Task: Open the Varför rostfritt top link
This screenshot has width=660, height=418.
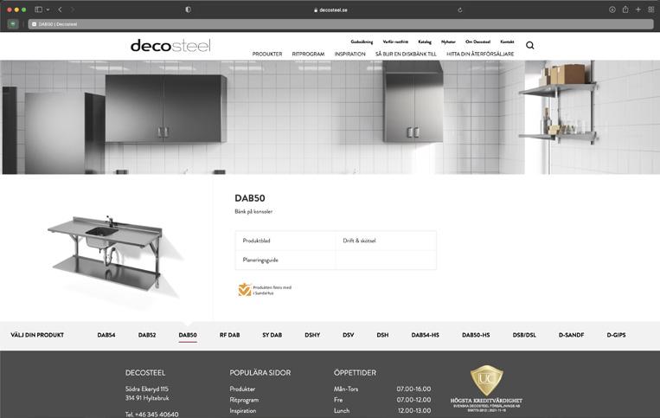Action: pos(395,42)
